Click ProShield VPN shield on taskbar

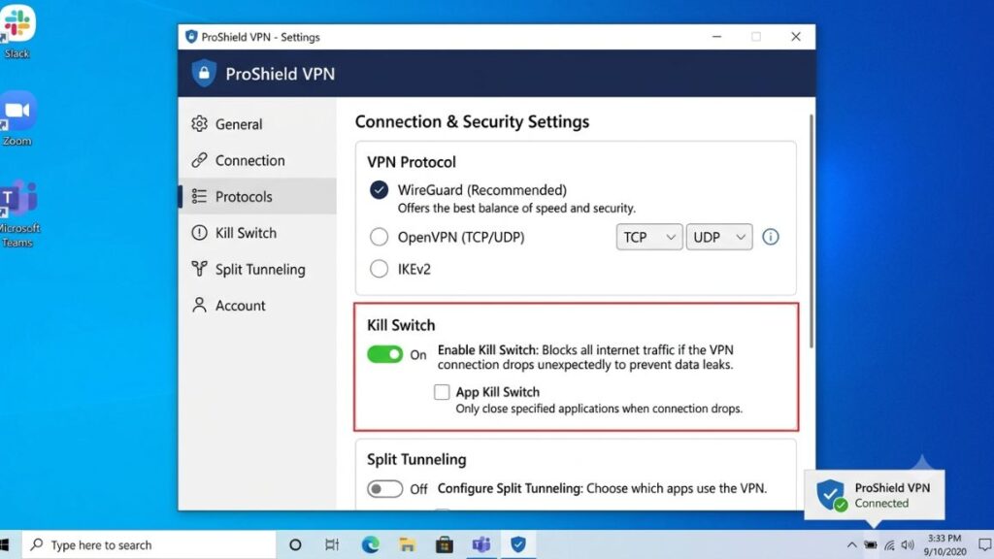(518, 544)
